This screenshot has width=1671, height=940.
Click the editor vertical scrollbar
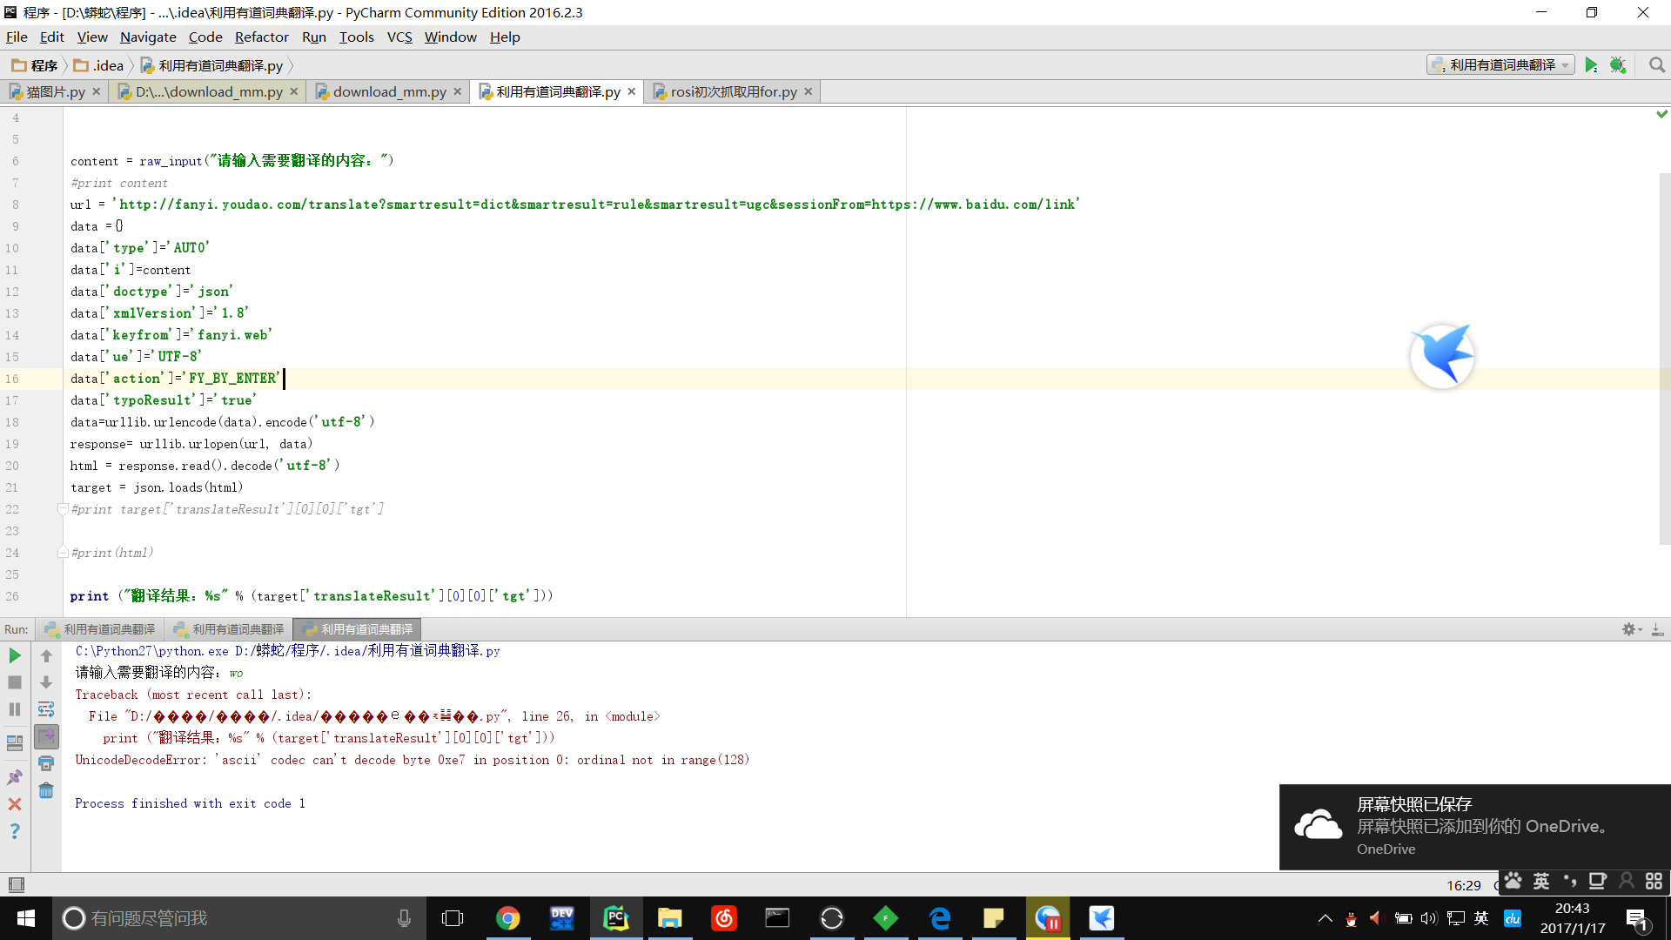click(x=1664, y=357)
